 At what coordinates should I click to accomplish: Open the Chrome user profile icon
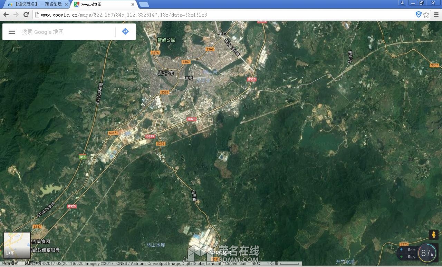402,3
